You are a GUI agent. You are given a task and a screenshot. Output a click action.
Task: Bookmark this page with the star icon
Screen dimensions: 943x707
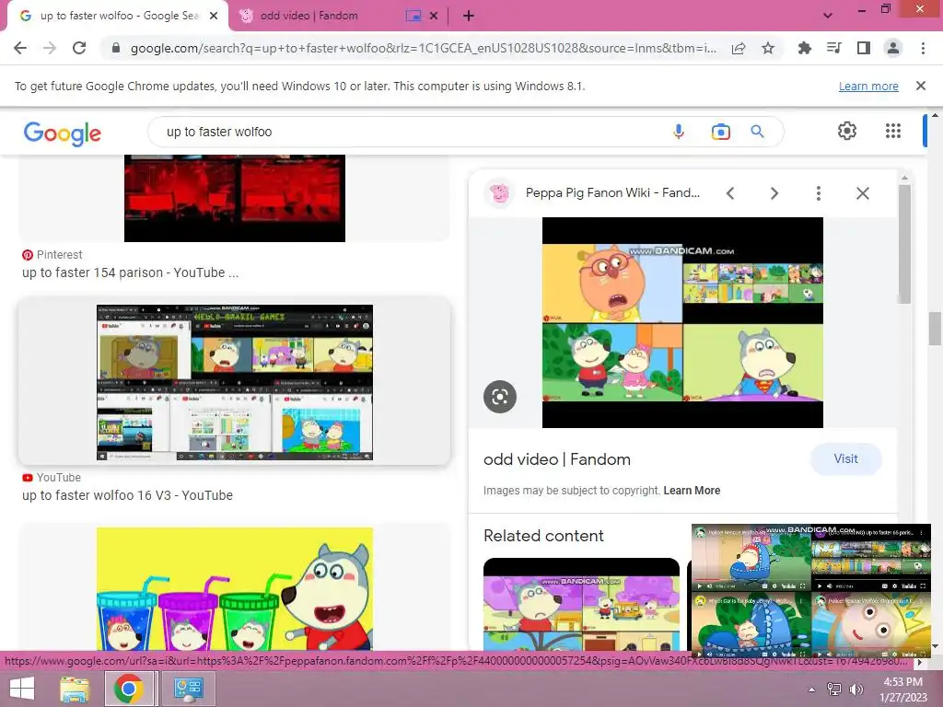tap(768, 48)
